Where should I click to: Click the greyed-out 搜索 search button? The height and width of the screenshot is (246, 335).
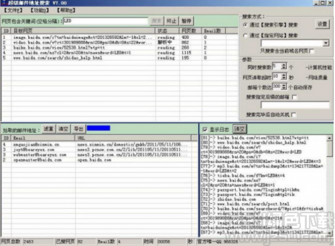click(157, 21)
